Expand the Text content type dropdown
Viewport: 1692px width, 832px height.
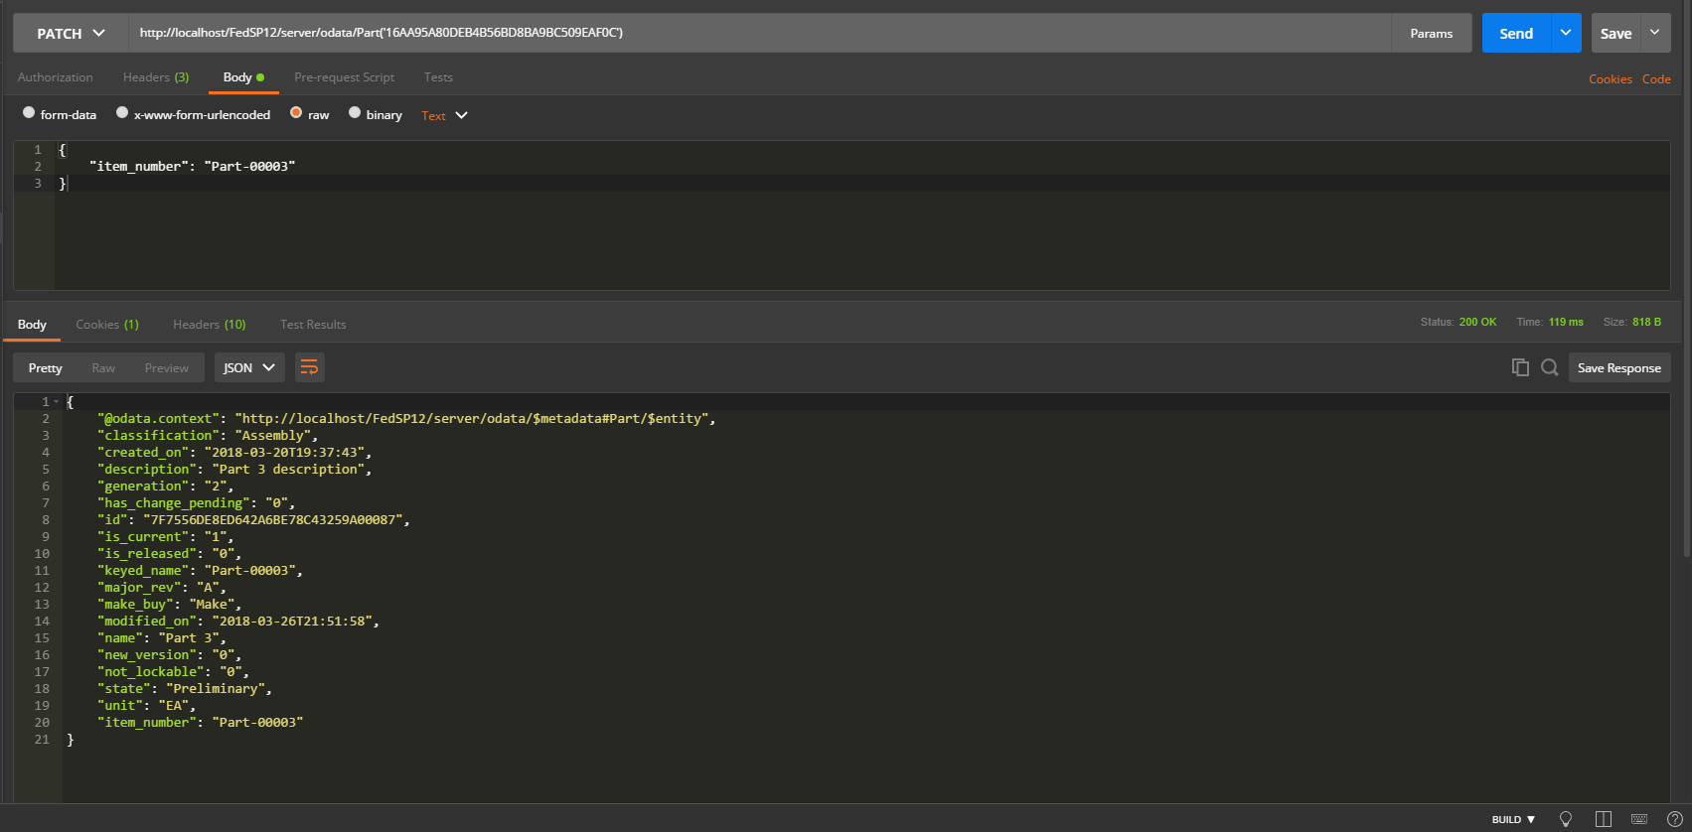[444, 115]
